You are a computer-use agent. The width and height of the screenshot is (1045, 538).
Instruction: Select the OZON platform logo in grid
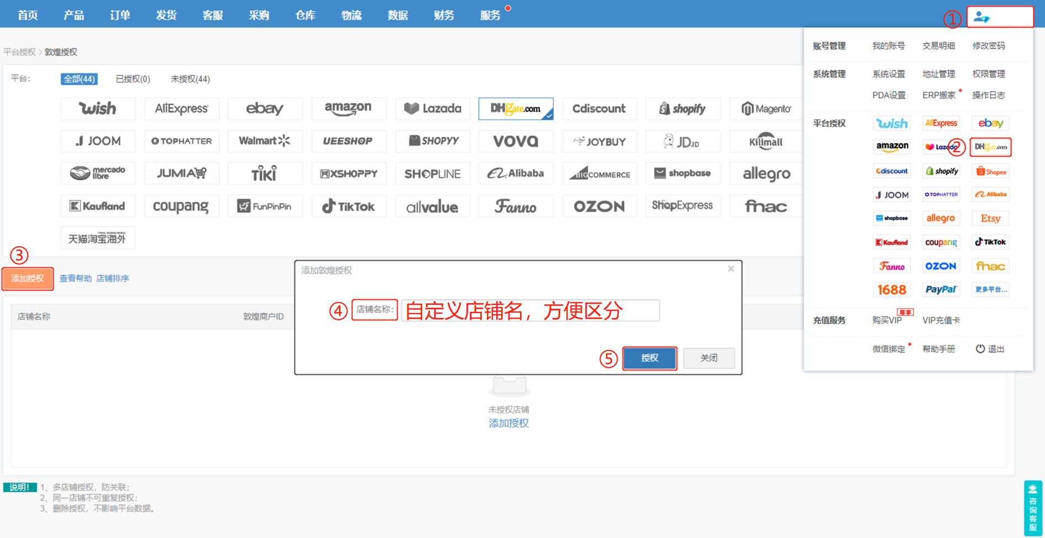point(599,206)
